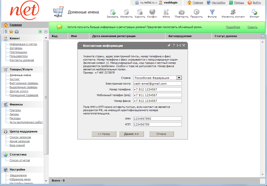Click the Фильтр funnel icon
Image resolution: width=267 pixels, height=186 pixels.
(212, 12)
